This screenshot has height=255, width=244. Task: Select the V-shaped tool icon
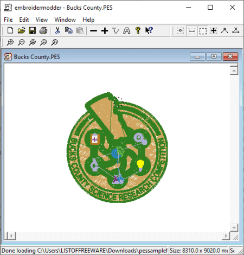pyautogui.click(x=115, y=30)
